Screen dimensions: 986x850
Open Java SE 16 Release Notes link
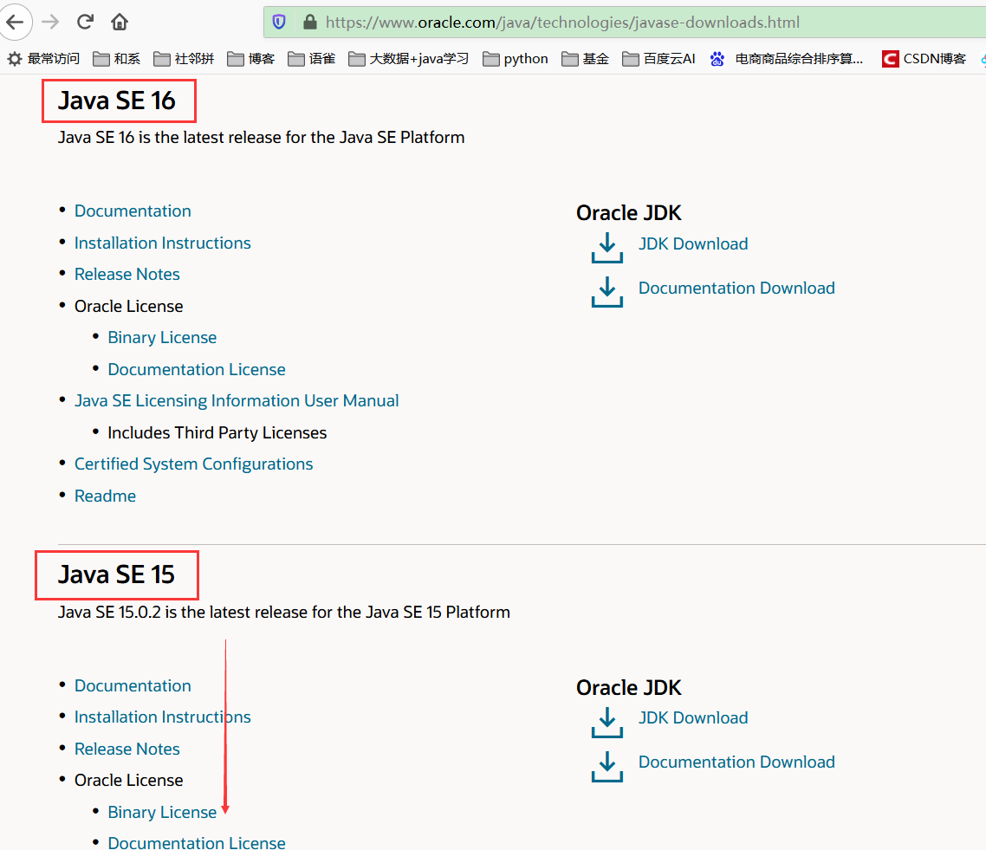click(x=127, y=274)
